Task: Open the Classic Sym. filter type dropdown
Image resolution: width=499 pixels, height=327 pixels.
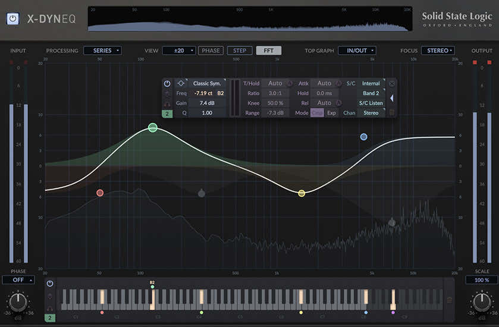Action: tap(207, 83)
